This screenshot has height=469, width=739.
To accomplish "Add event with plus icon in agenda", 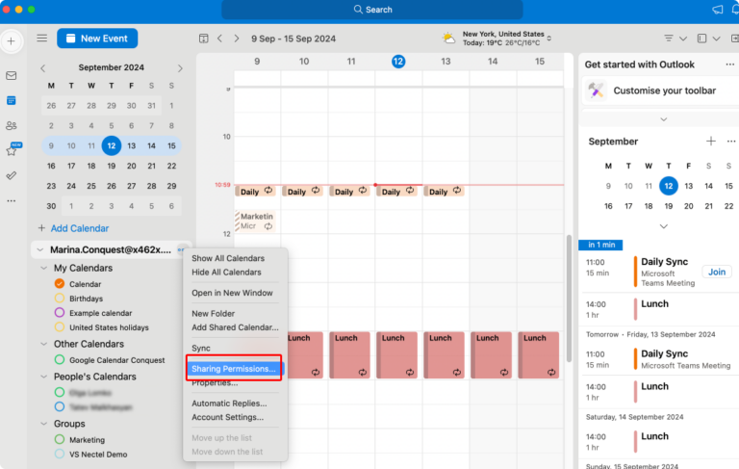I will (x=710, y=142).
